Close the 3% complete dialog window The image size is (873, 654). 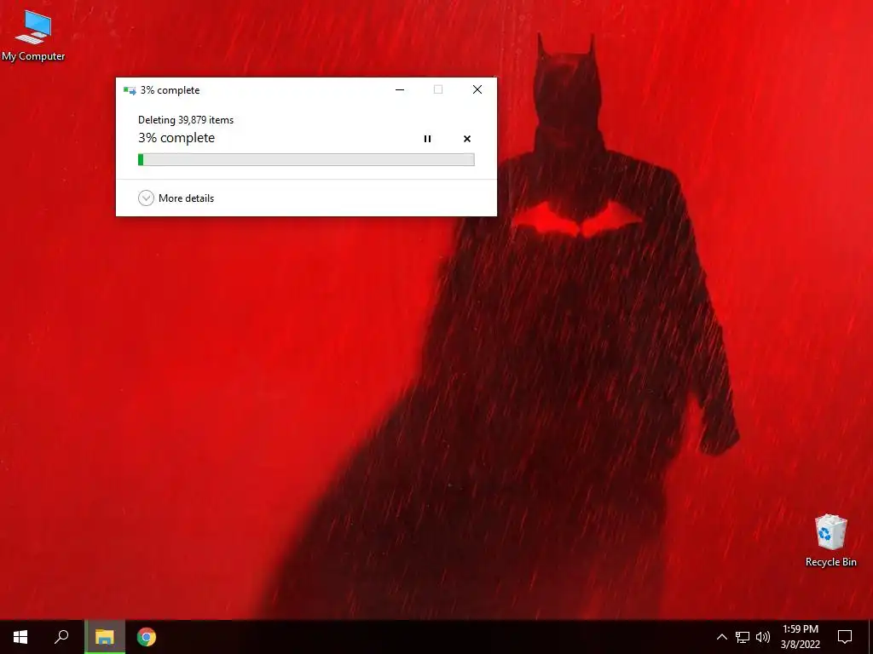pyautogui.click(x=477, y=89)
